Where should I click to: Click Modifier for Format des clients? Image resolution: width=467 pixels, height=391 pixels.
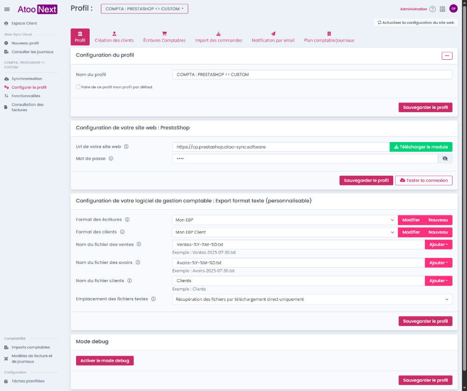tap(411, 232)
